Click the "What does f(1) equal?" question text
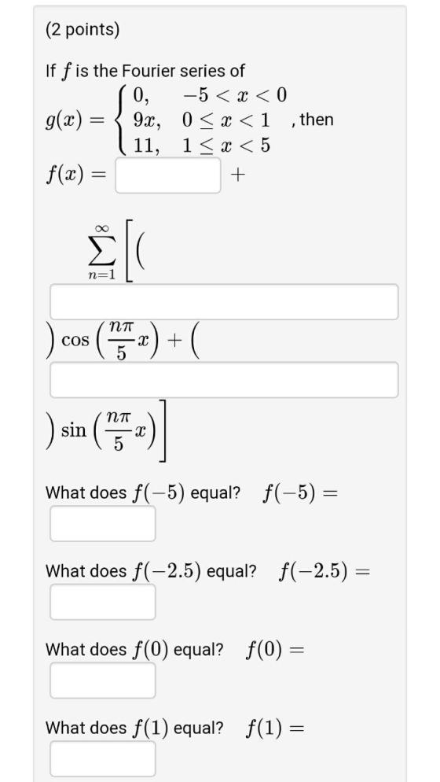The height and width of the screenshot is (782, 440). pos(134,729)
